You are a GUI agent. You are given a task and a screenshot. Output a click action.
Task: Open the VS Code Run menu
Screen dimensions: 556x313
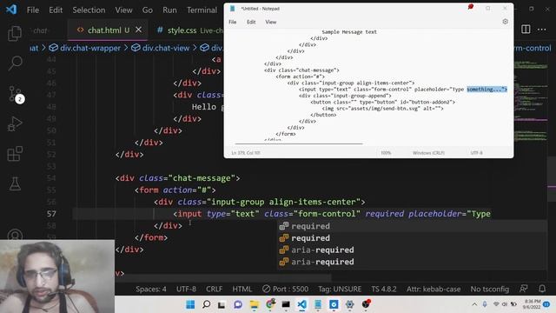(169, 10)
